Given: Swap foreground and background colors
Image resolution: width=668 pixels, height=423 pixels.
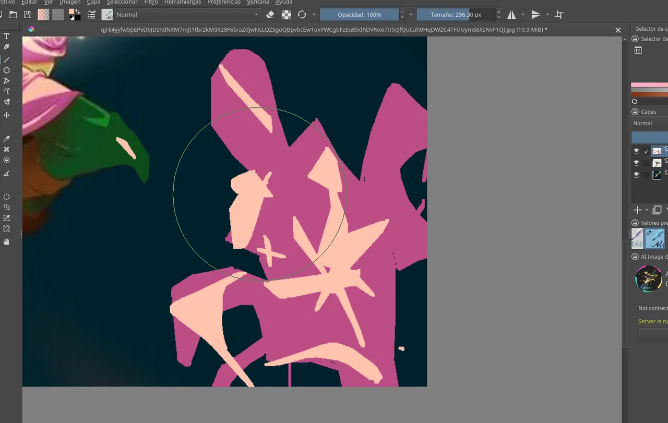Looking at the screenshot, I should point(78,11).
